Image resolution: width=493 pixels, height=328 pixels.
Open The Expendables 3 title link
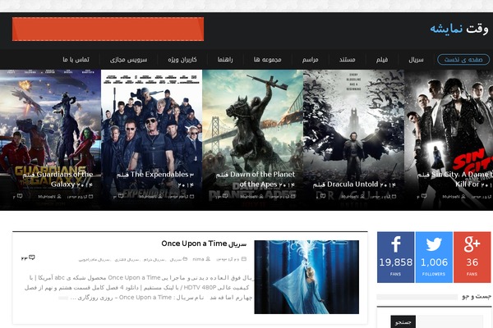(x=155, y=180)
